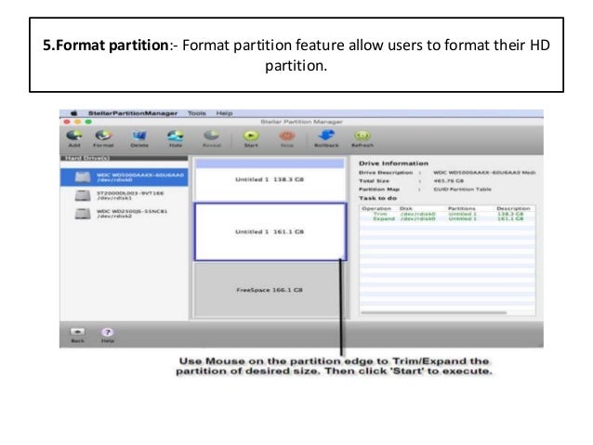This screenshot has width=593, height=445.
Task: Click the Expand operation row in task list
Action: point(447,218)
